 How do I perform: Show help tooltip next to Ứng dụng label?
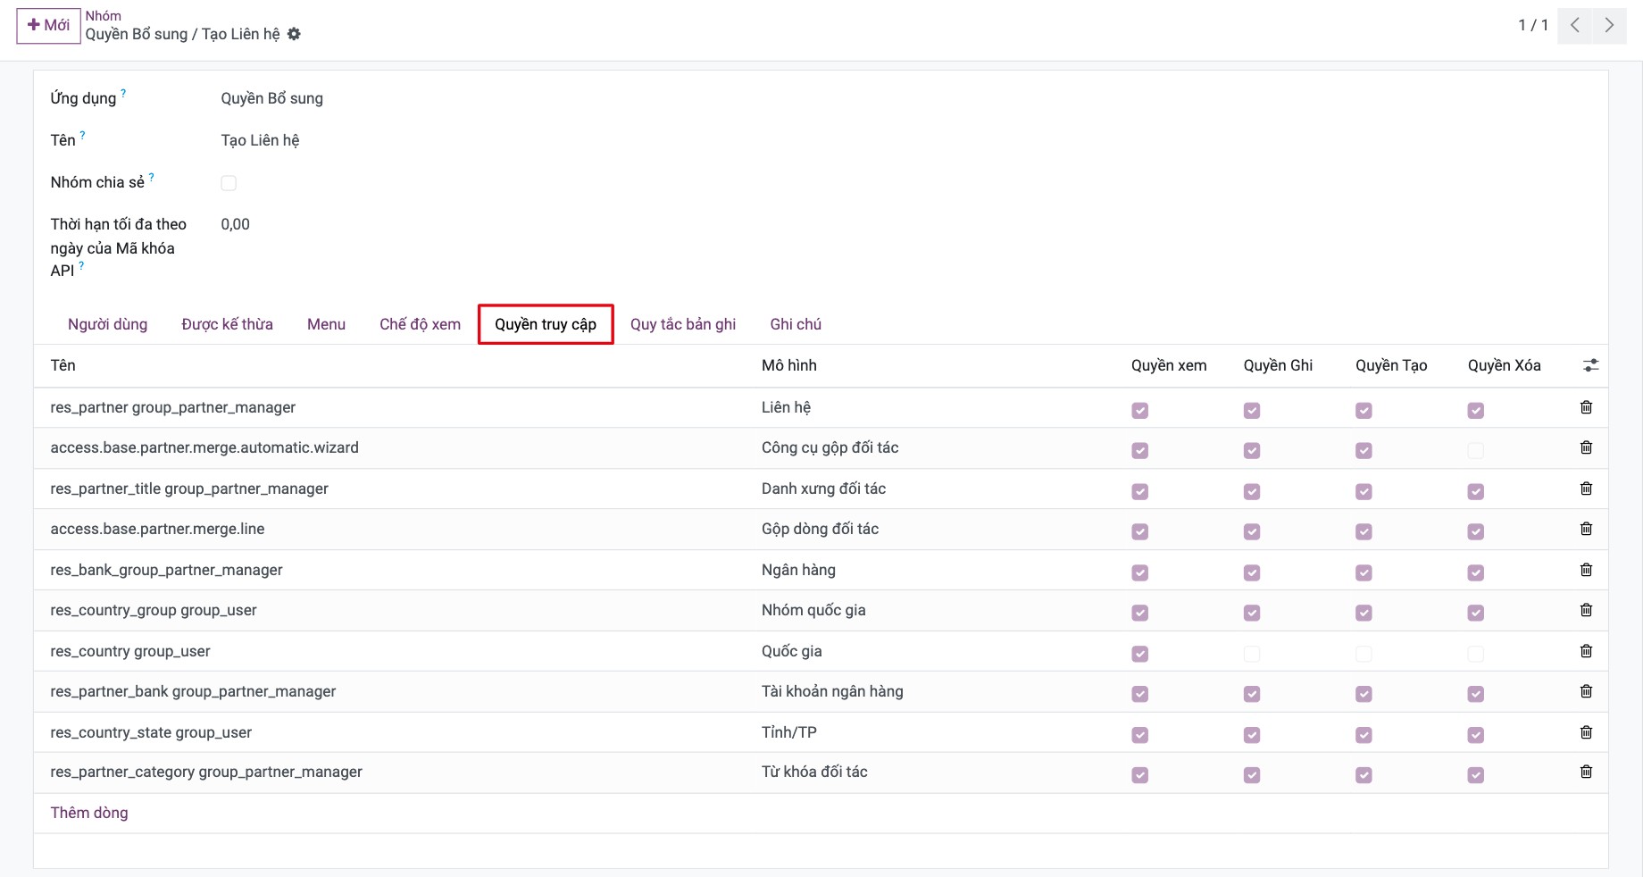coord(123,93)
